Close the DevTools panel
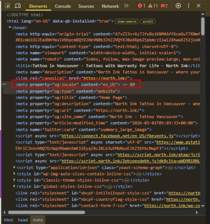This screenshot has width=210, height=224. coord(199,6)
